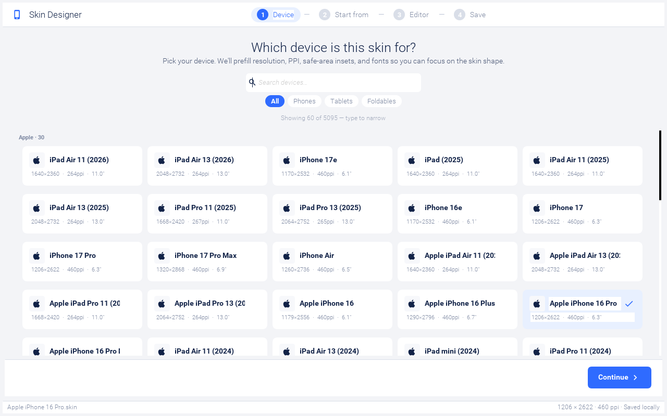Click Apple logo on iPad Air 13 (2025) card

[36, 208]
